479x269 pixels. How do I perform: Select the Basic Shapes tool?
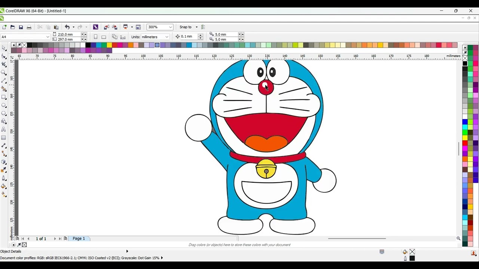click(4, 121)
